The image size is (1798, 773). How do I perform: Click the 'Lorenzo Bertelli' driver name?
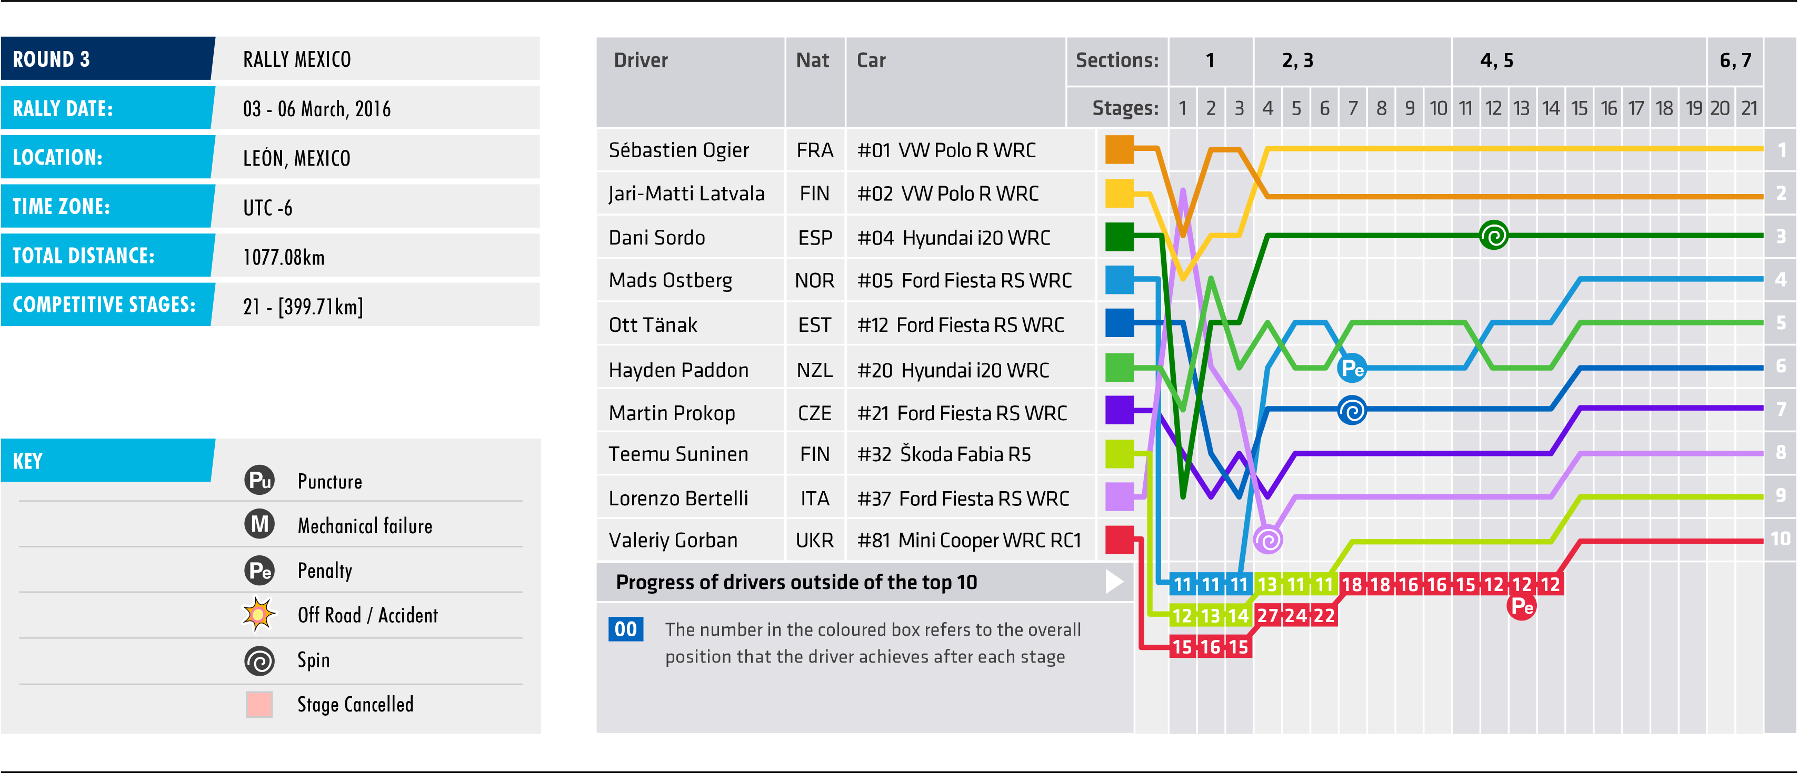(x=678, y=499)
